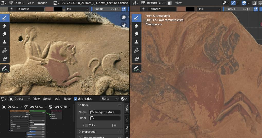Toggle the Color checkbox in Node panel

[x=86, y=125]
